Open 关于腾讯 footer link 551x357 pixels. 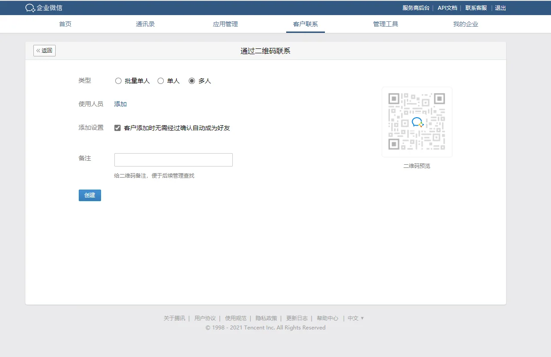(x=174, y=318)
